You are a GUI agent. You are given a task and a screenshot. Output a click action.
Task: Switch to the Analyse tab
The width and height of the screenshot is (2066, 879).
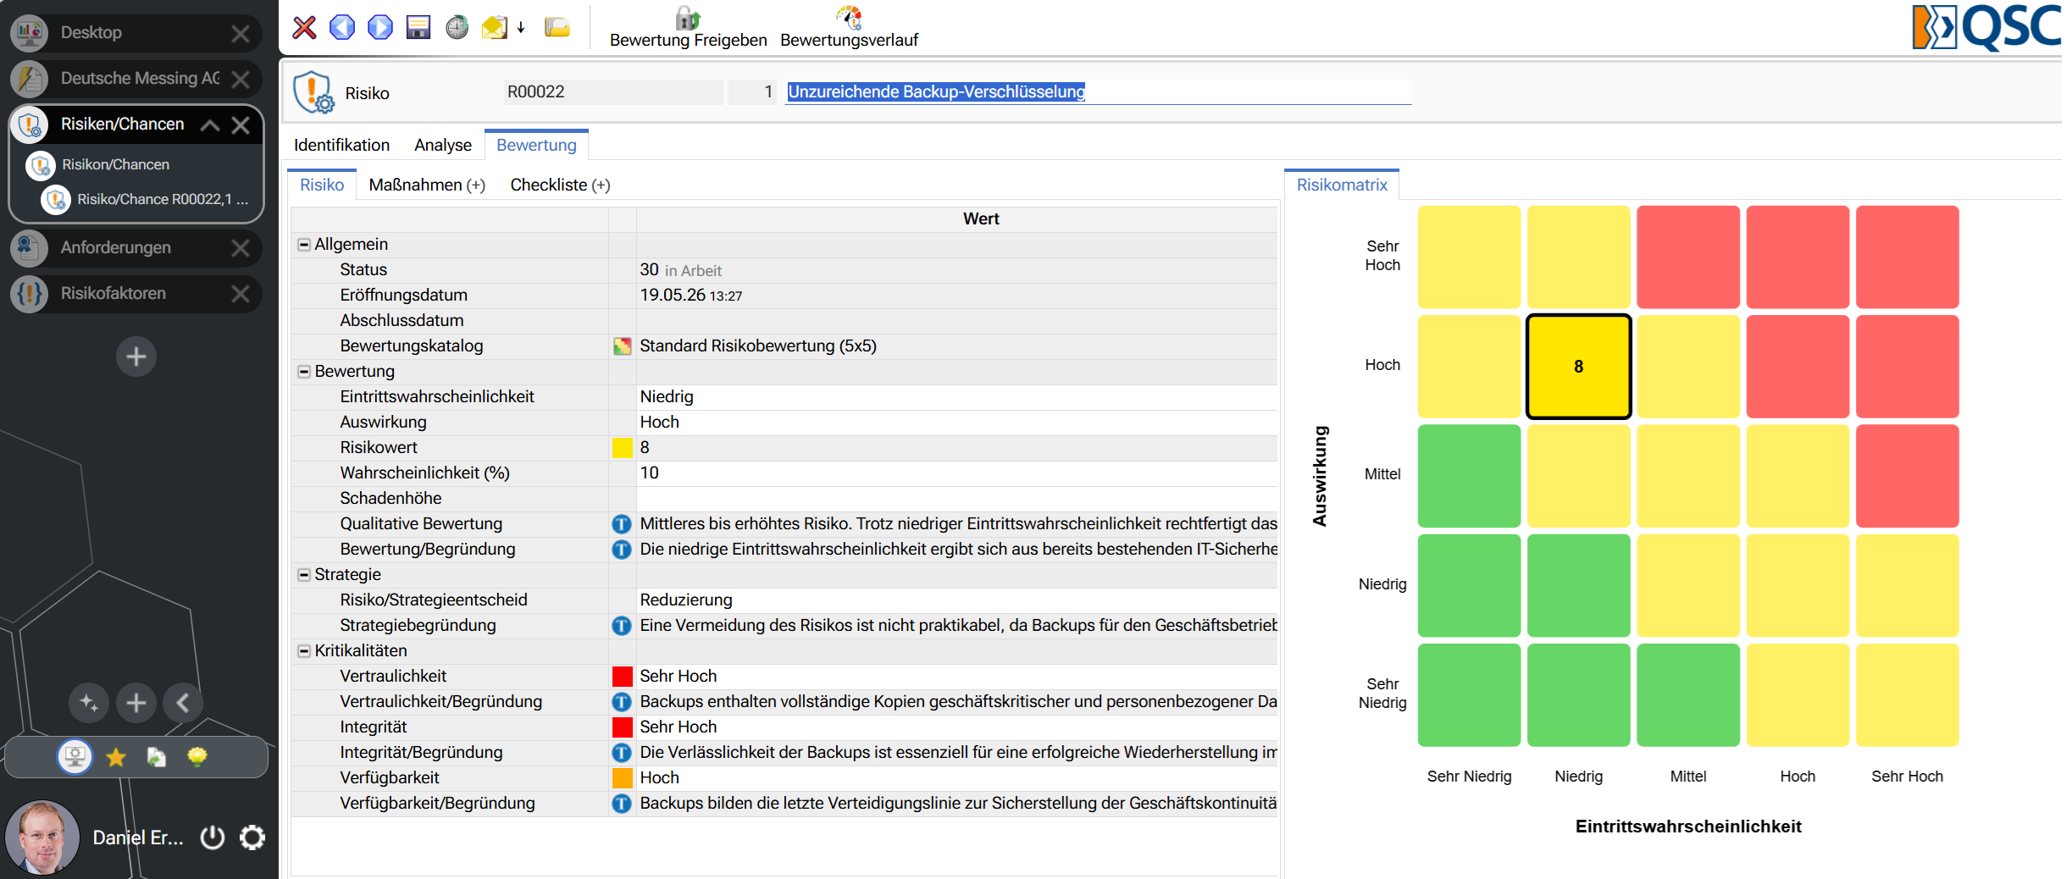pos(443,145)
